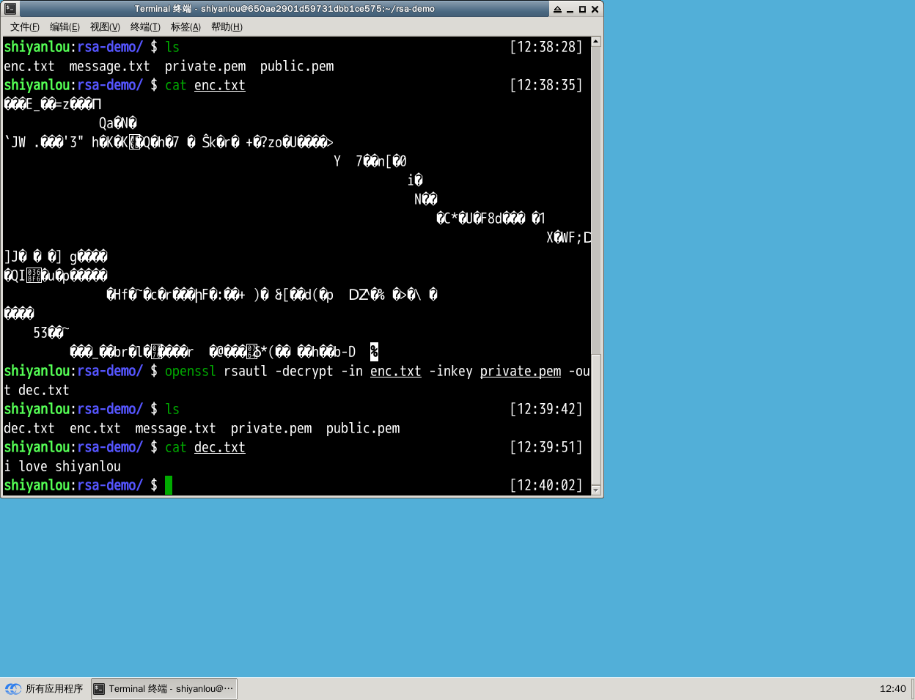Click the 'i love shiyanlou' output line
This screenshot has height=700, width=915.
pyautogui.click(x=62, y=466)
